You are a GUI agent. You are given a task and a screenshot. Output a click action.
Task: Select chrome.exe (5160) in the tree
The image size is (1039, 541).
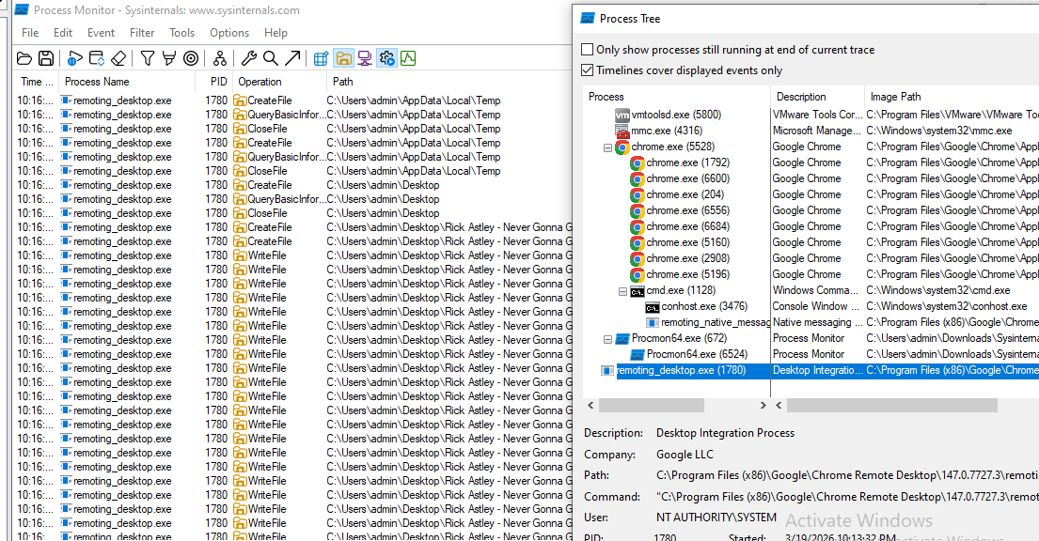[x=687, y=242]
